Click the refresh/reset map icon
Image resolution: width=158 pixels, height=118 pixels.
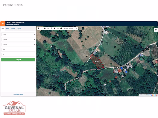[x=45, y=28]
